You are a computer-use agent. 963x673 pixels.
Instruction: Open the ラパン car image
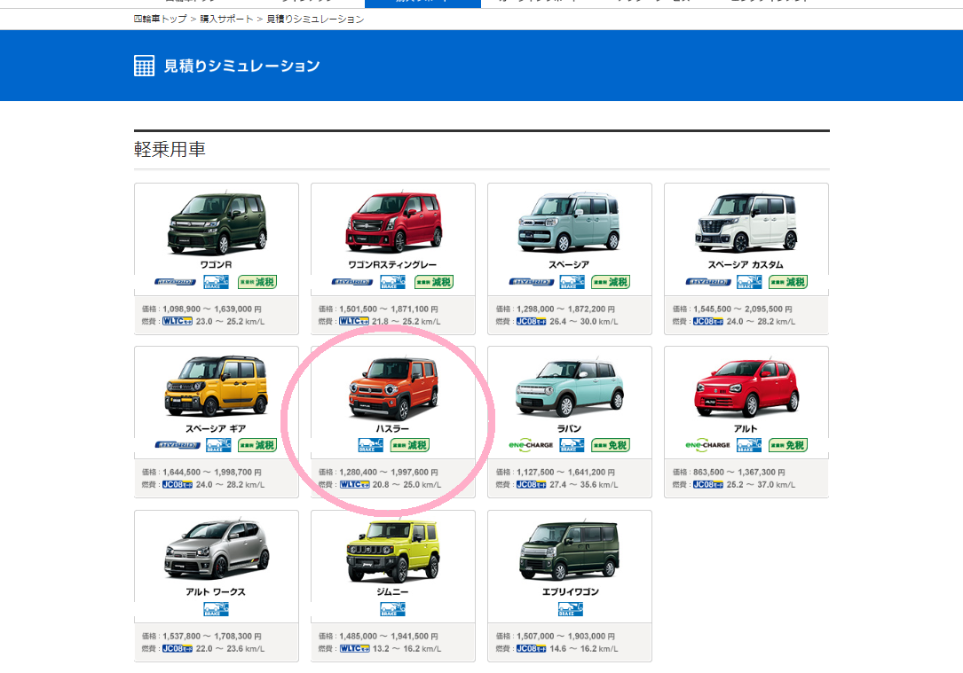click(x=570, y=387)
